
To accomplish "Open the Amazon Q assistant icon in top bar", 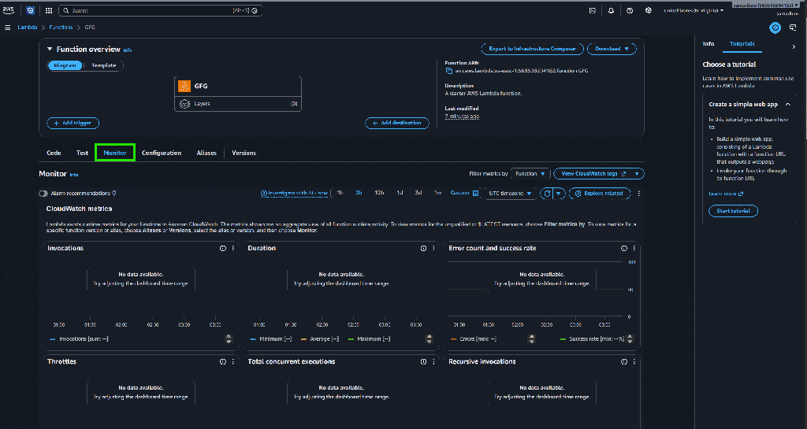I will pyautogui.click(x=31, y=10).
